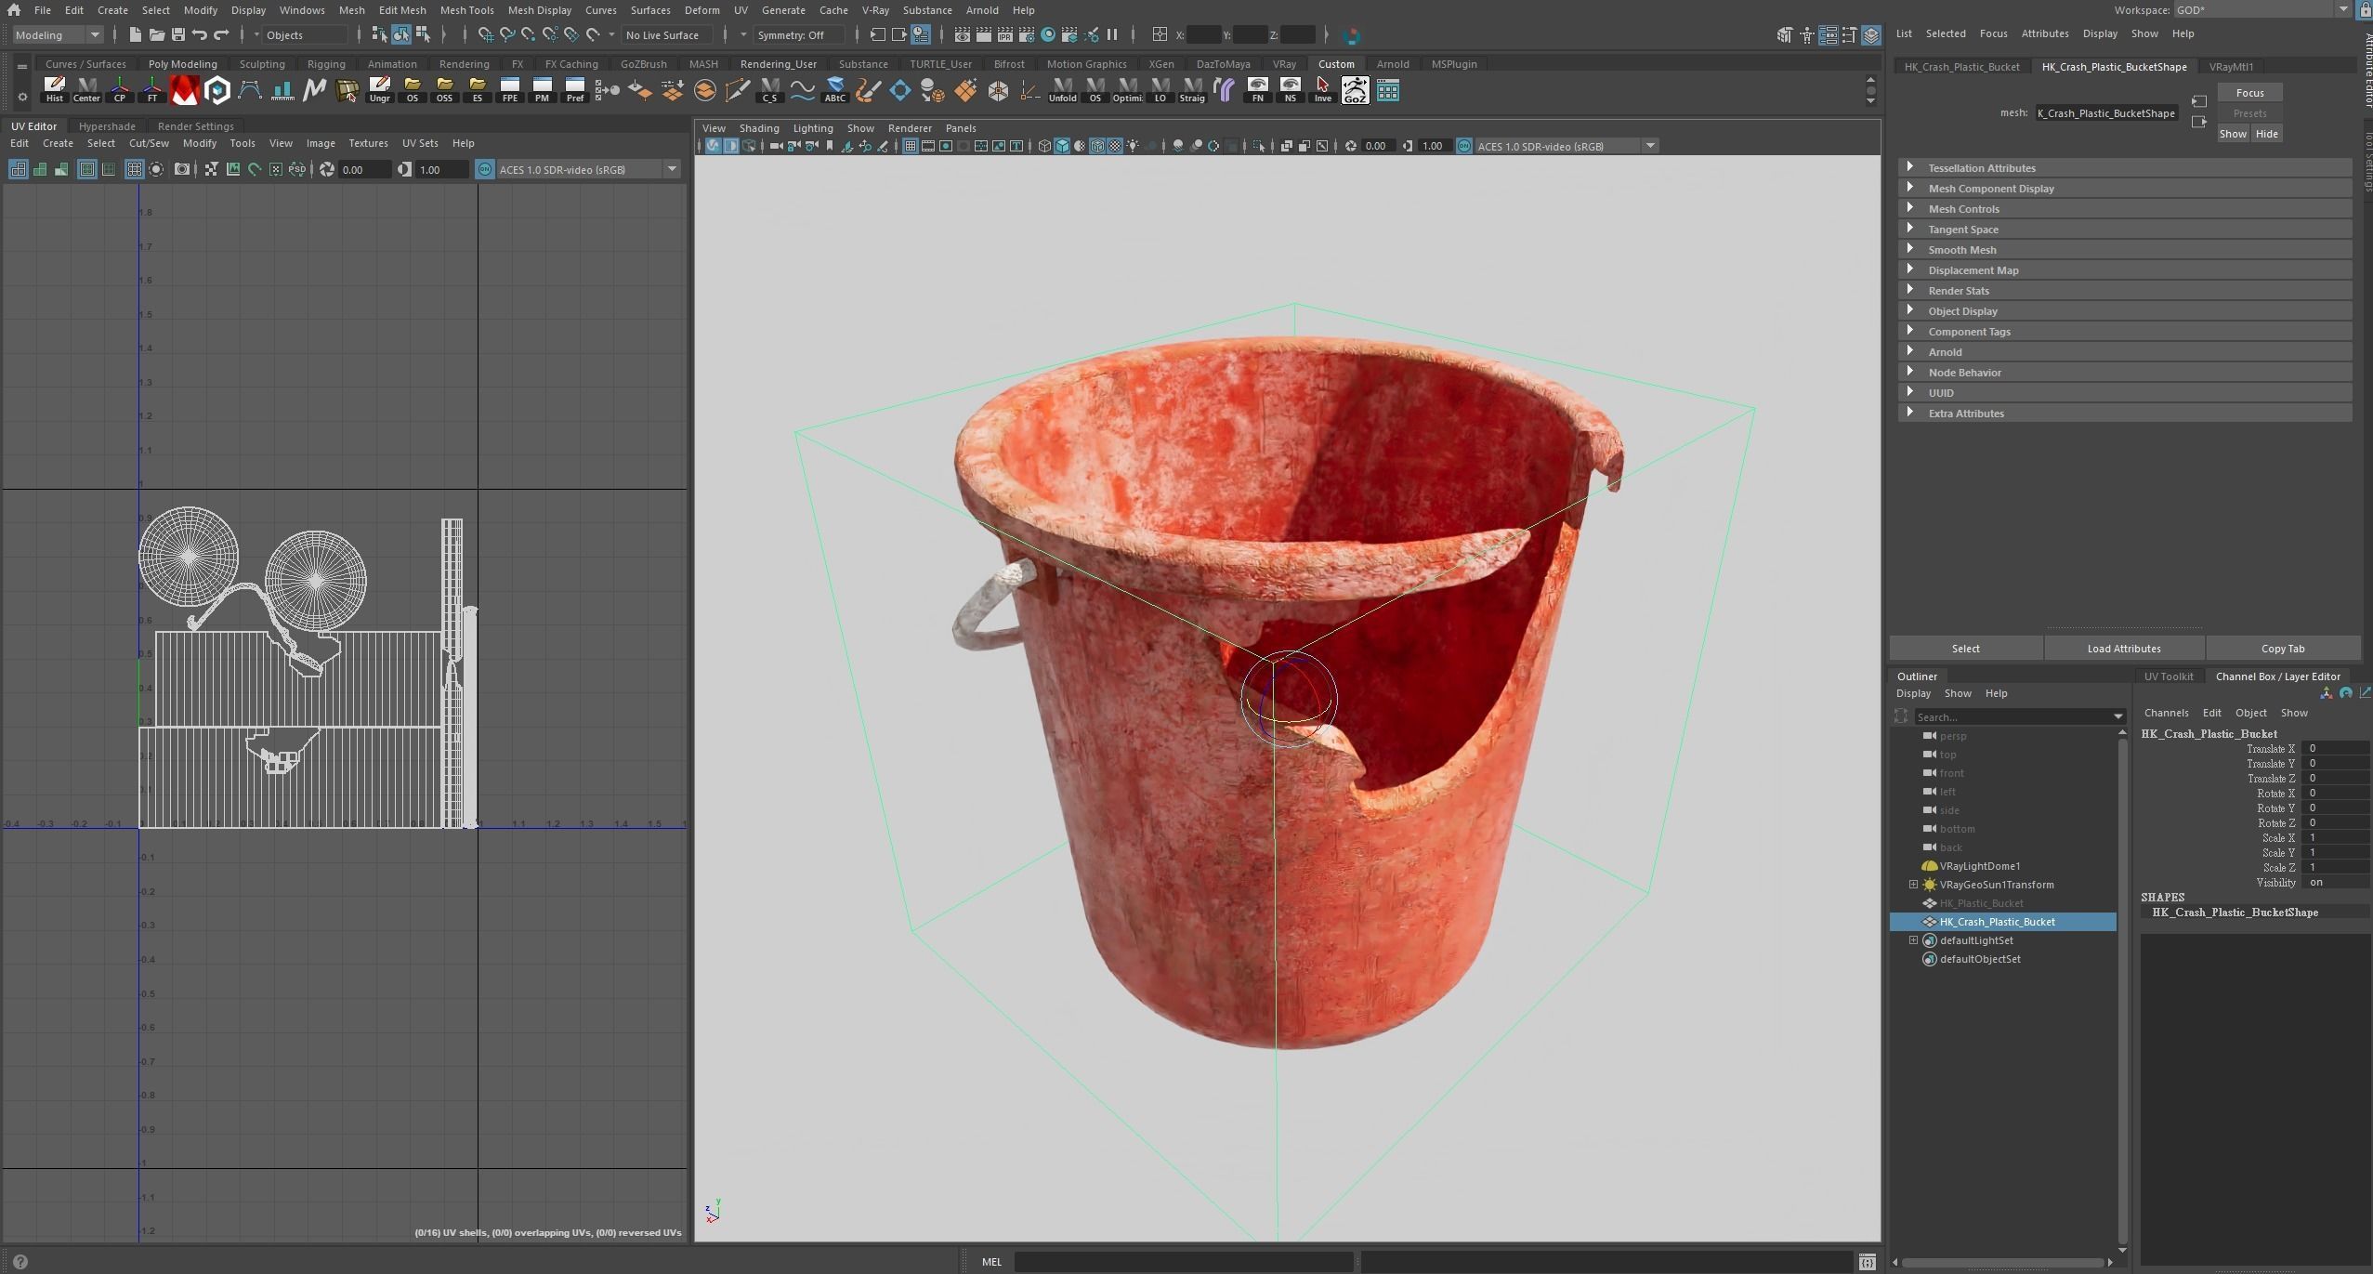This screenshot has width=2373, height=1274.
Task: Click the redo arrow icon
Action: (x=221, y=34)
